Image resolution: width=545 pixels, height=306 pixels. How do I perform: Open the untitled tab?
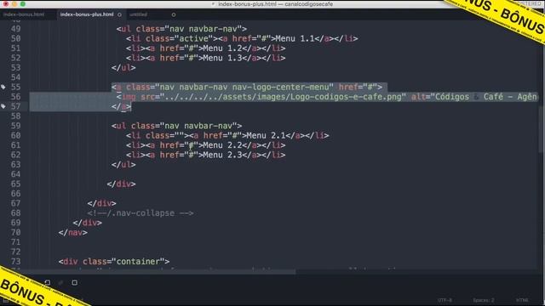click(x=138, y=14)
